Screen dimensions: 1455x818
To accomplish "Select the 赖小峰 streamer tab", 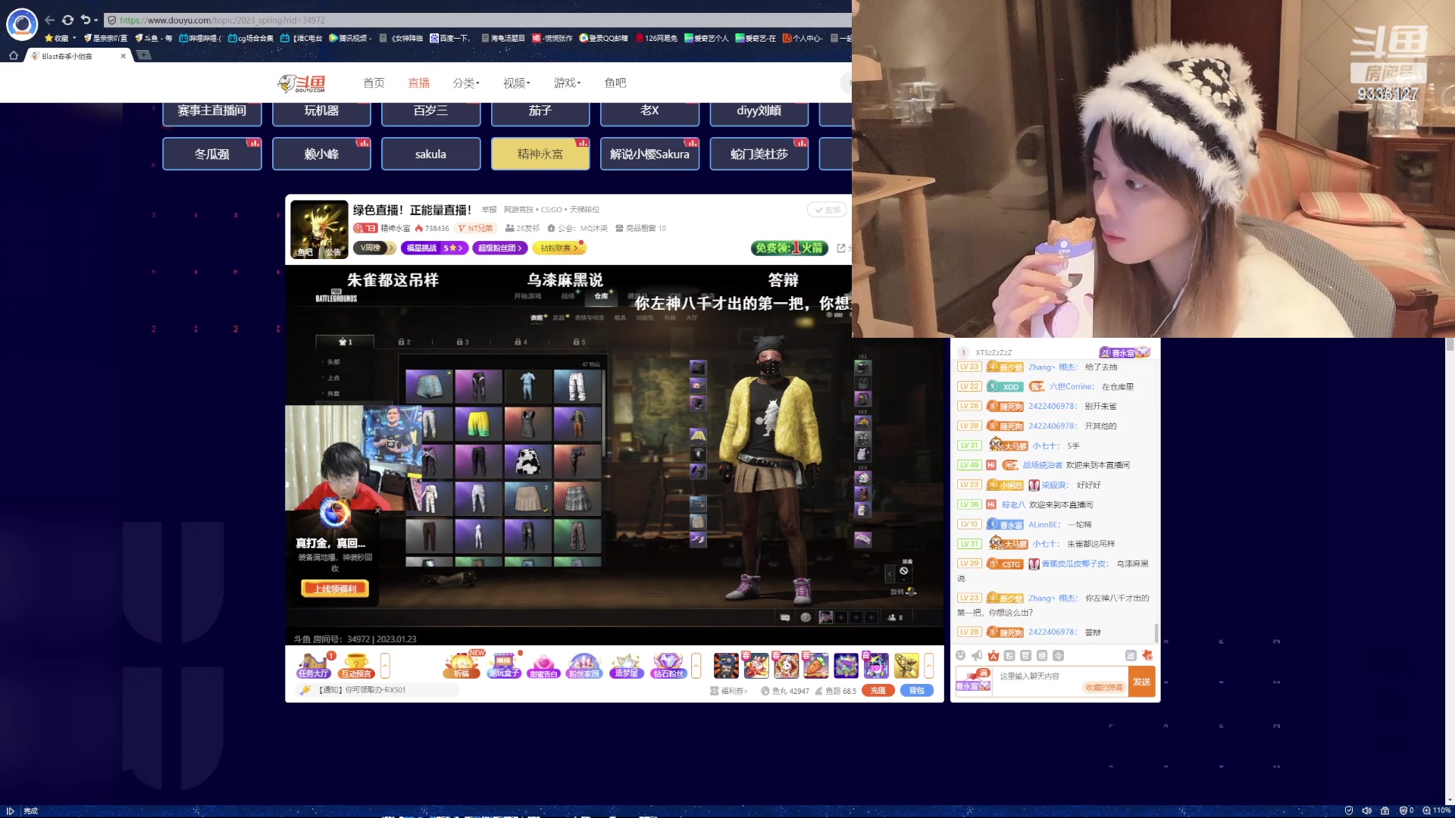I will click(321, 154).
